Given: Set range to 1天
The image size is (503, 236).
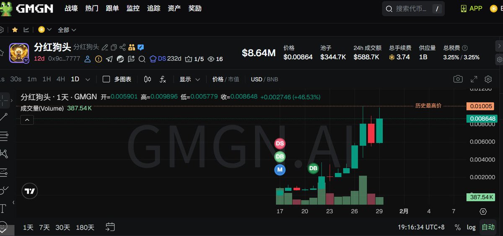Looking at the screenshot, I should 28,227.
